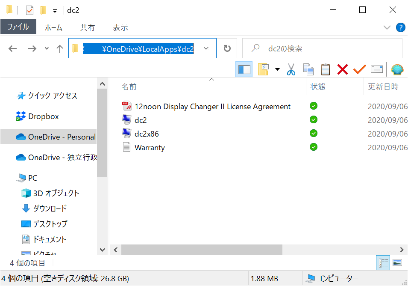Open the ファイル menu

[x=19, y=27]
